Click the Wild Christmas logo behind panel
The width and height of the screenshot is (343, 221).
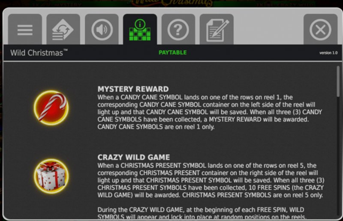pos(172,3)
